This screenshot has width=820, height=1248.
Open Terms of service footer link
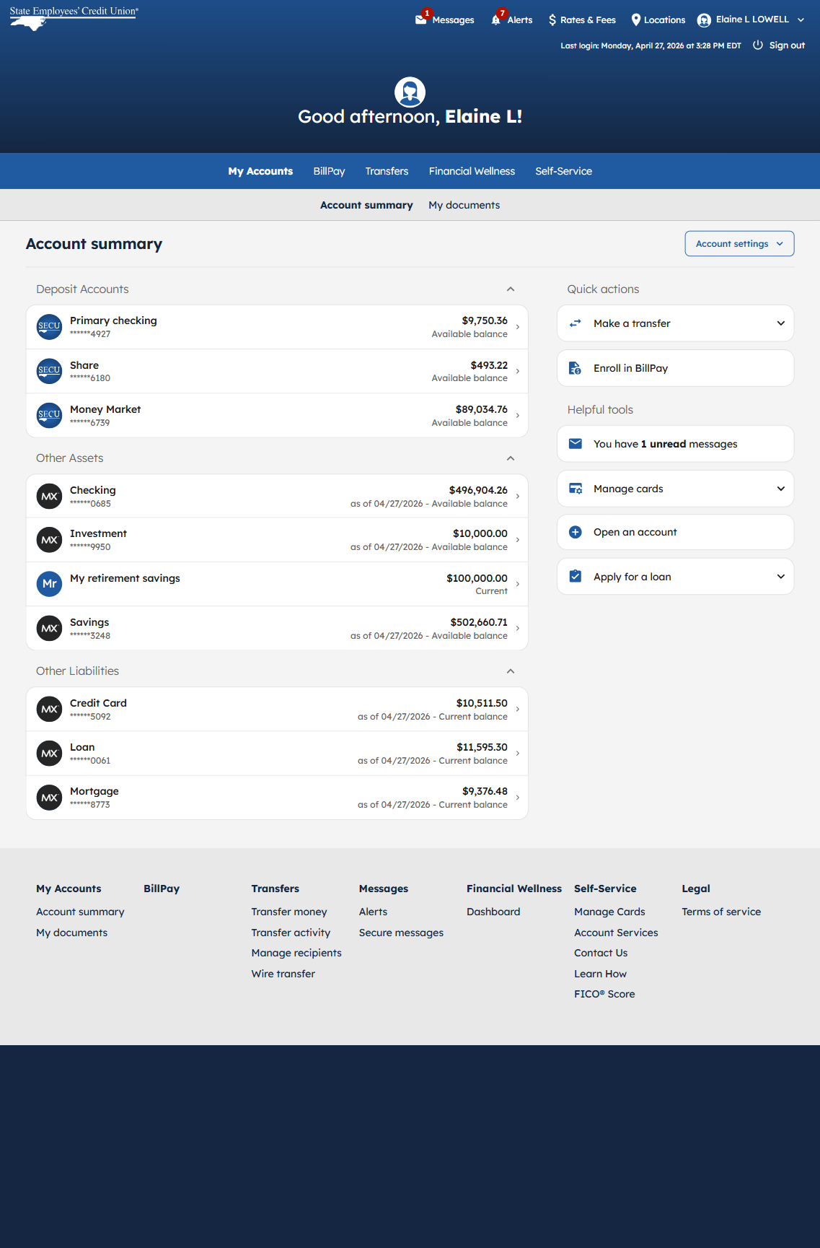tap(721, 912)
